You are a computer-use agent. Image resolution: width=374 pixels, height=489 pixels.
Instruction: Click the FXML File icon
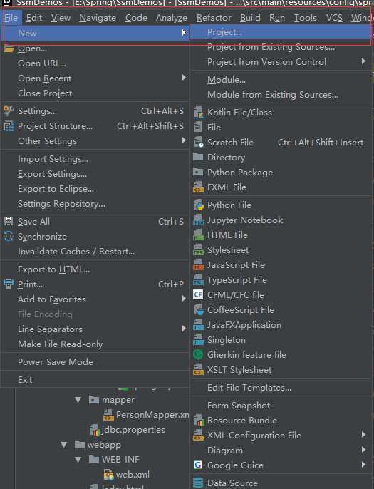[x=198, y=187]
